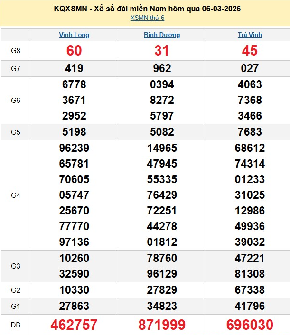
Task: Select the G7 row label
Action: click(16, 68)
